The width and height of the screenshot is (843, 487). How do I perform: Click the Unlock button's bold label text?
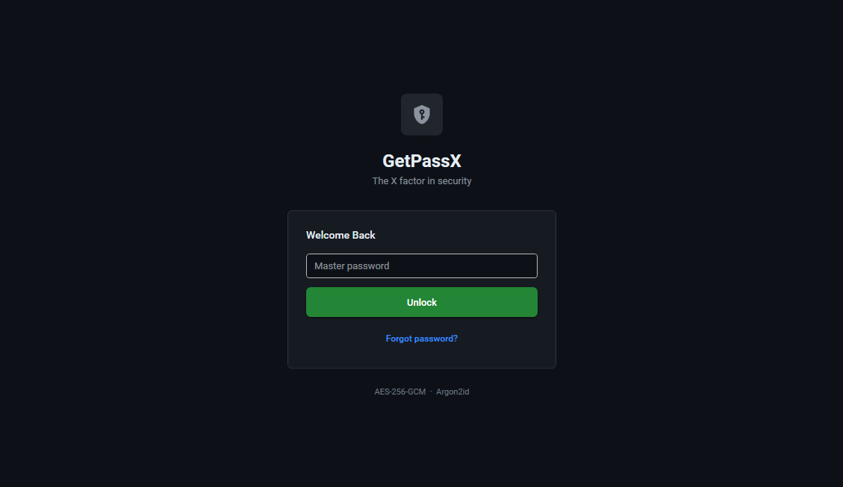(421, 302)
